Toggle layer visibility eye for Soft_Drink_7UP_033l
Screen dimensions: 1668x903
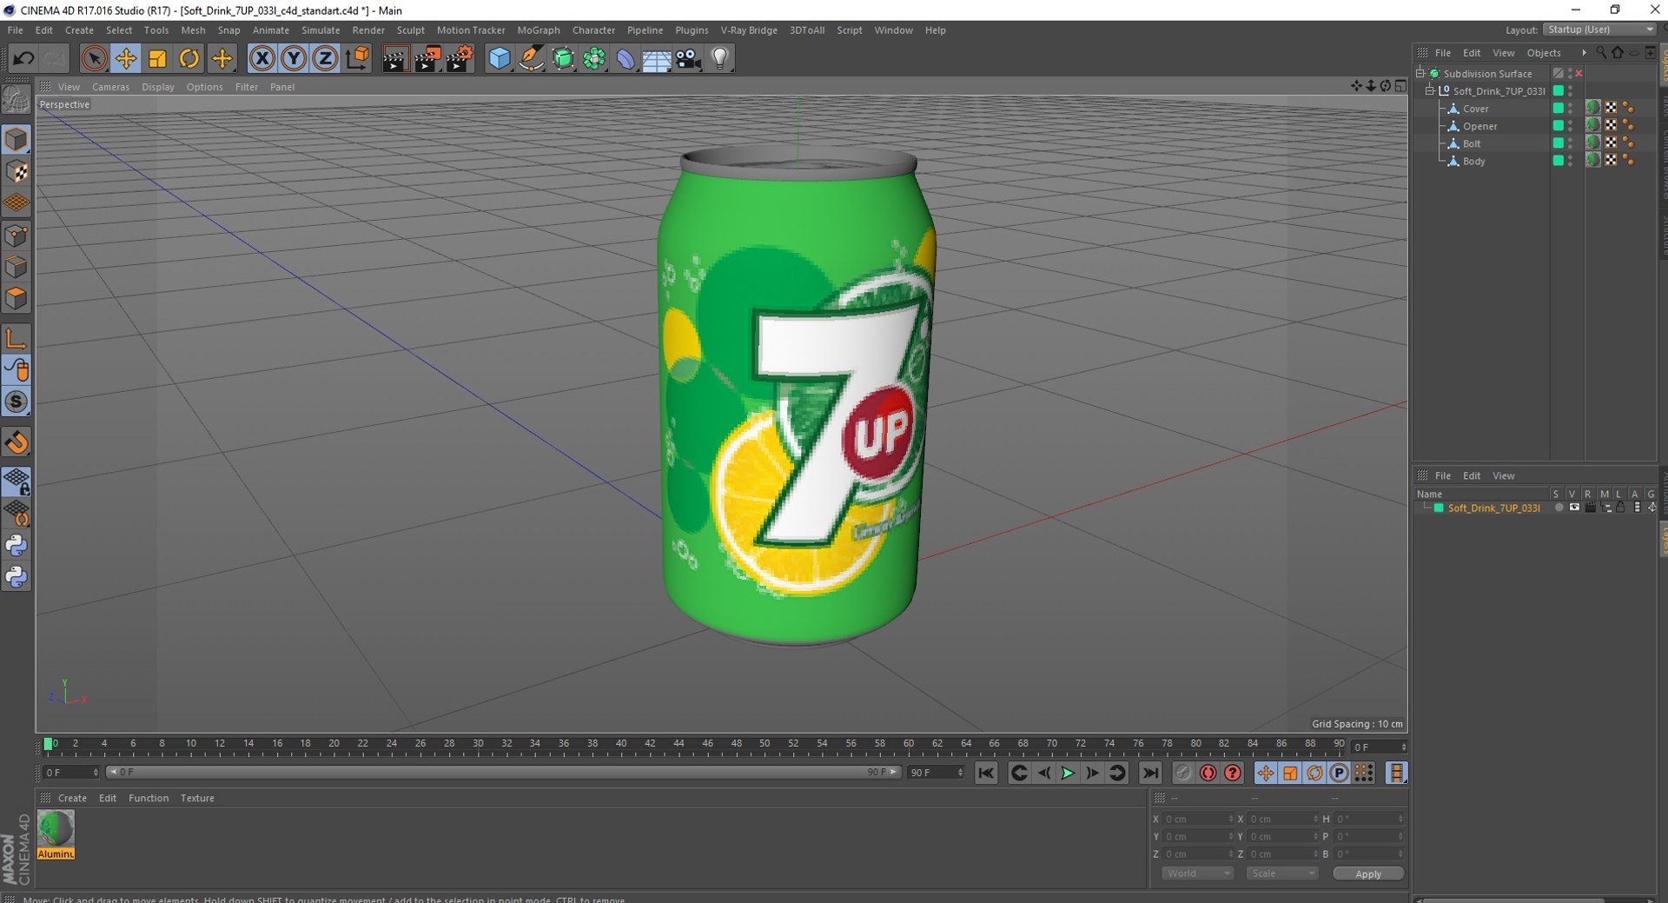pyautogui.click(x=1574, y=508)
